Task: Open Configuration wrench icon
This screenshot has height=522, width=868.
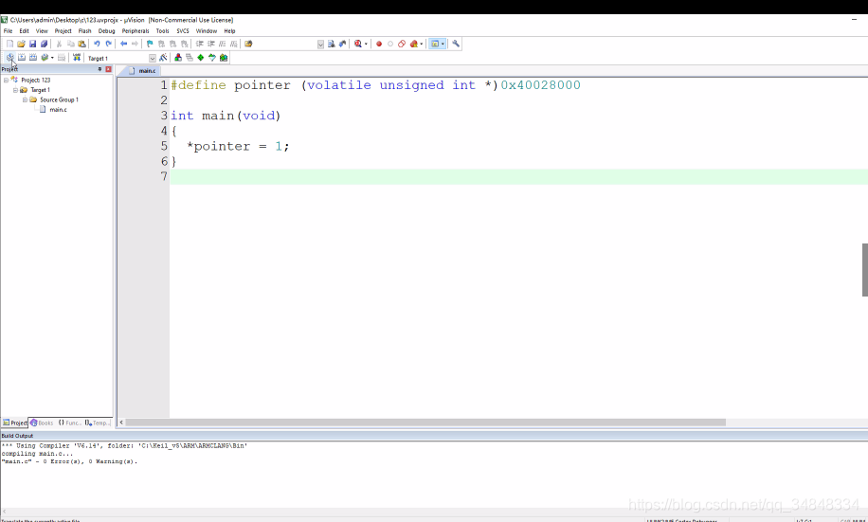Action: [456, 44]
